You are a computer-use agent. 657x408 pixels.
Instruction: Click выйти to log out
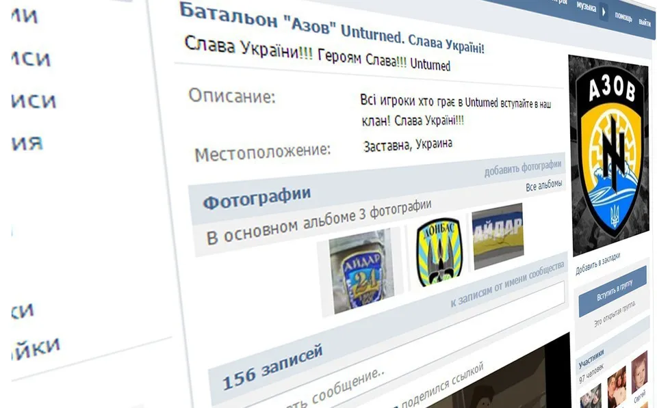pyautogui.click(x=645, y=22)
